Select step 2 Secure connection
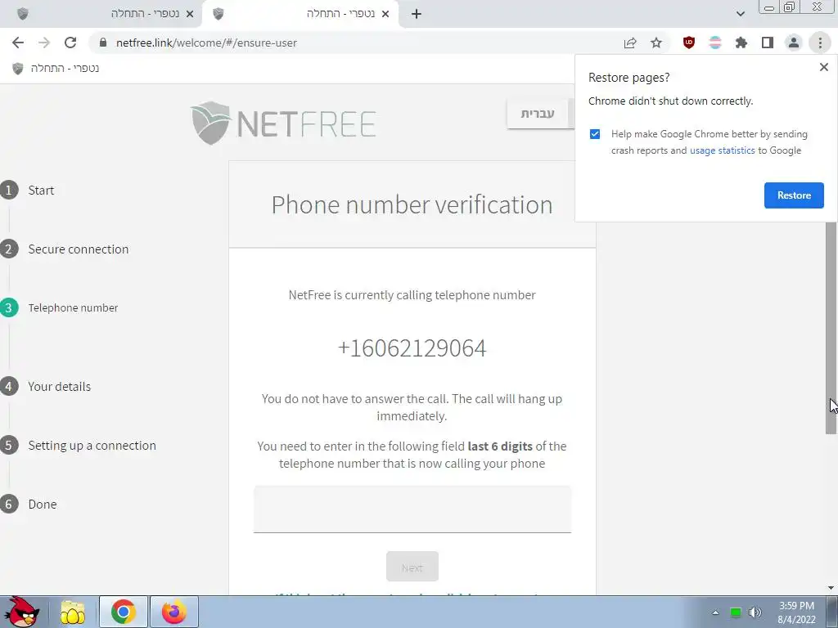This screenshot has width=838, height=628. click(65, 249)
